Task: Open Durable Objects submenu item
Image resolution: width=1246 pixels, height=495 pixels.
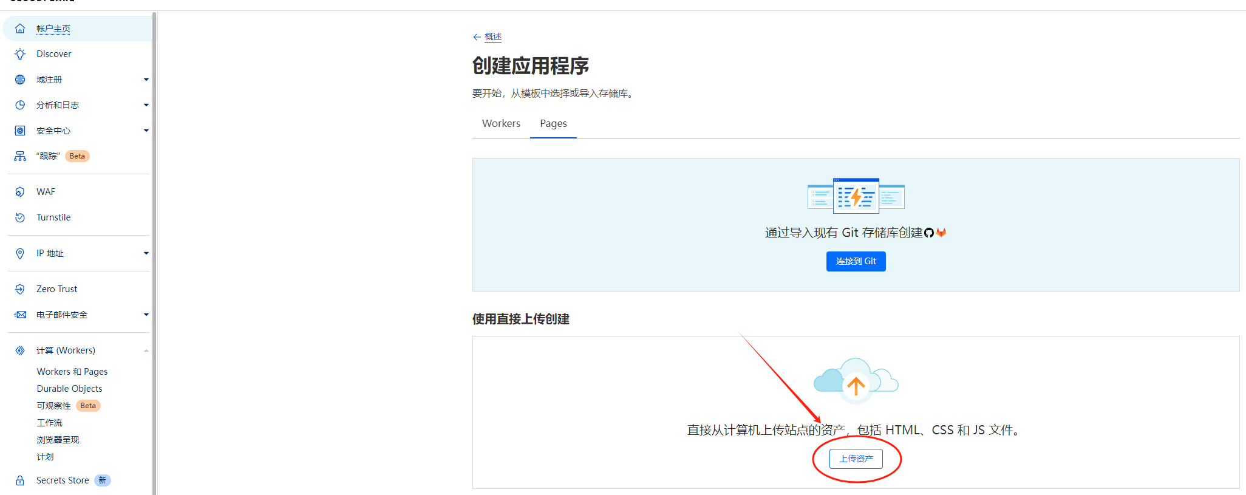Action: click(69, 389)
